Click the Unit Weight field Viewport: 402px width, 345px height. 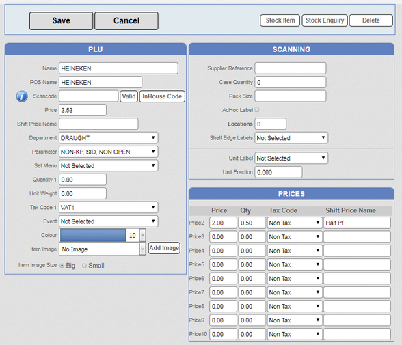coord(83,193)
